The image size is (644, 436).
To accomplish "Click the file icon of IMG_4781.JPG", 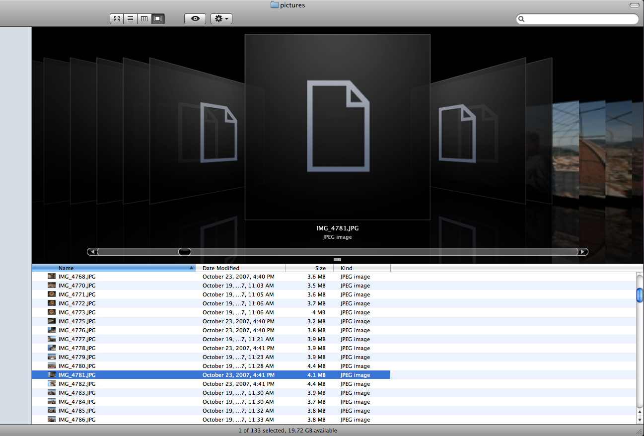I will click(52, 375).
